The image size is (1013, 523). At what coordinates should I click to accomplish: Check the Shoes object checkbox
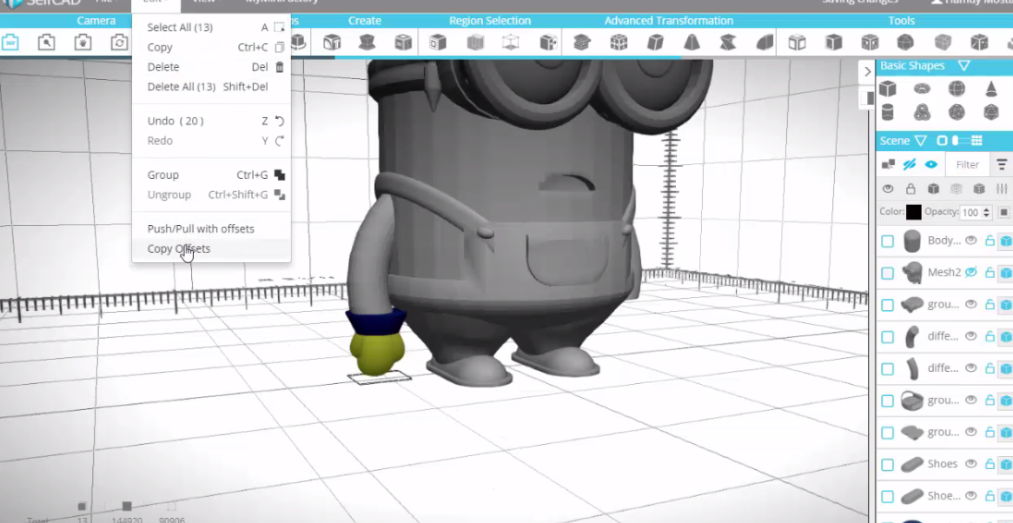pyautogui.click(x=888, y=464)
